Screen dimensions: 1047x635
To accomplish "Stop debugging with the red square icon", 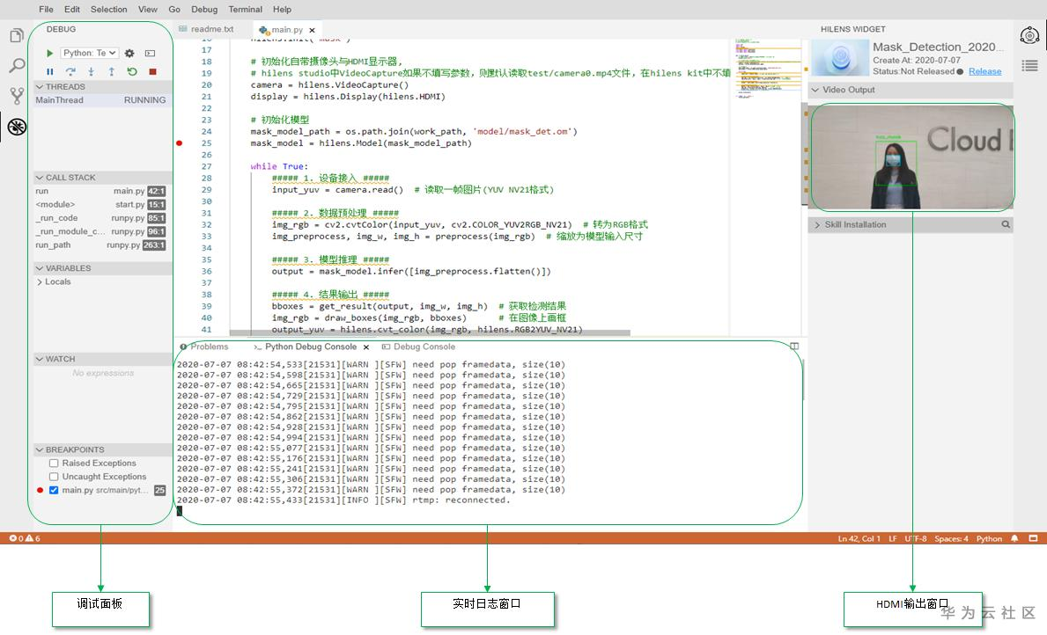I will [151, 71].
